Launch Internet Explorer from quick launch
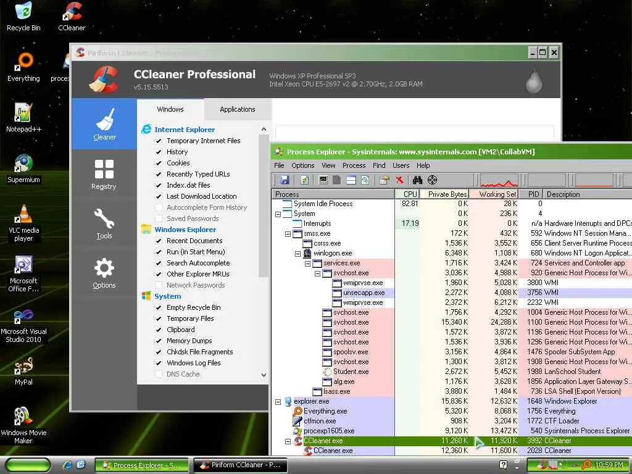This screenshot has width=632, height=474. coord(67,465)
